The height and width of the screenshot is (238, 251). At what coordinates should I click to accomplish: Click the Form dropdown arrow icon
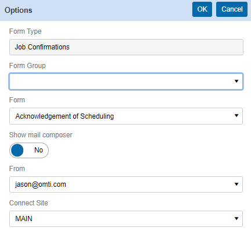236,116
